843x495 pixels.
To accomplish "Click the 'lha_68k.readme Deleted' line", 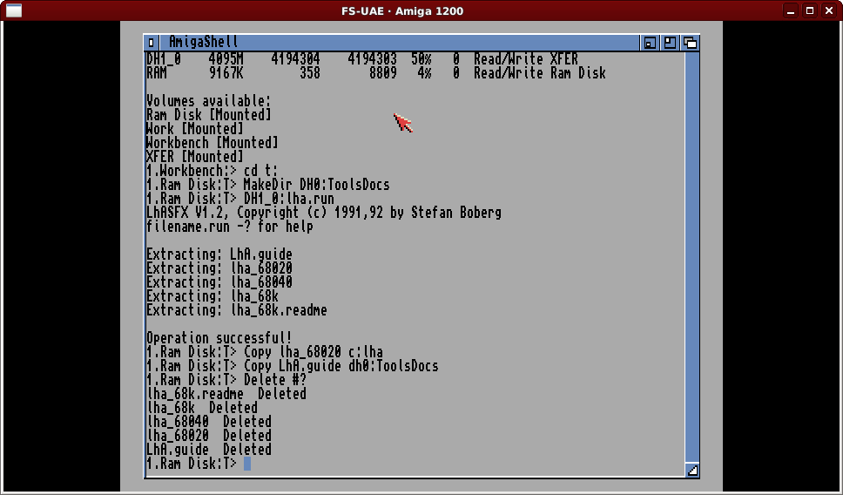I will [x=226, y=394].
